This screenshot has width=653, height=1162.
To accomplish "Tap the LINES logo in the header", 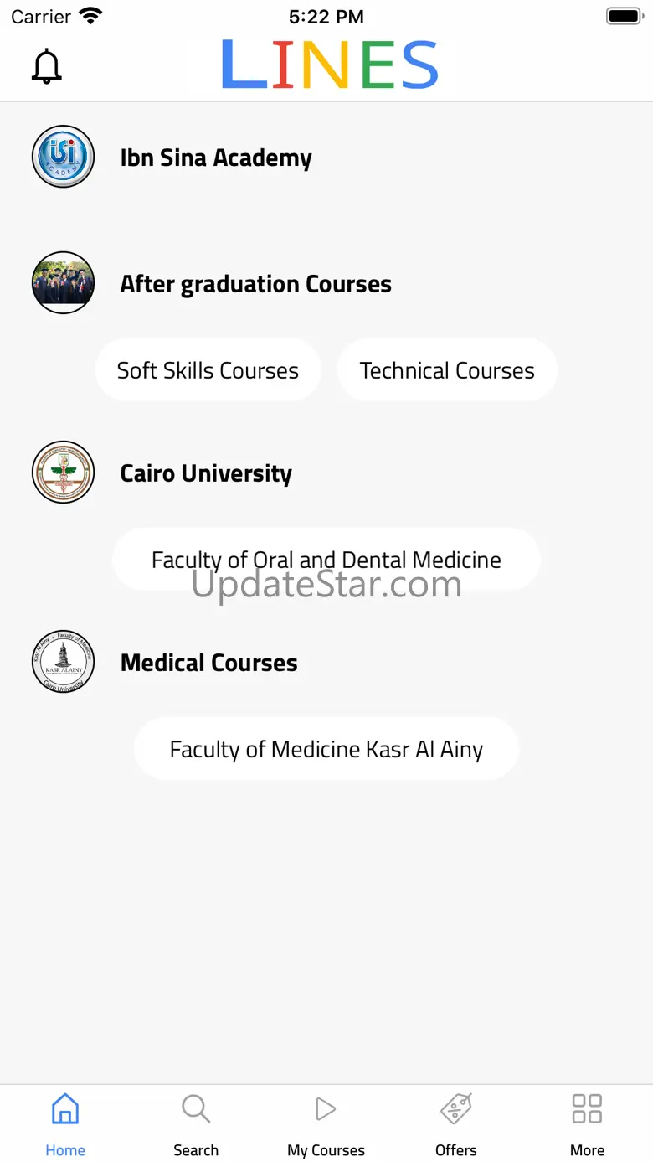I will 329,65.
